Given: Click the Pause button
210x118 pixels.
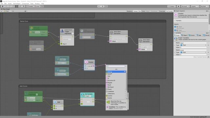Looking at the screenshot, I should click(102, 6).
